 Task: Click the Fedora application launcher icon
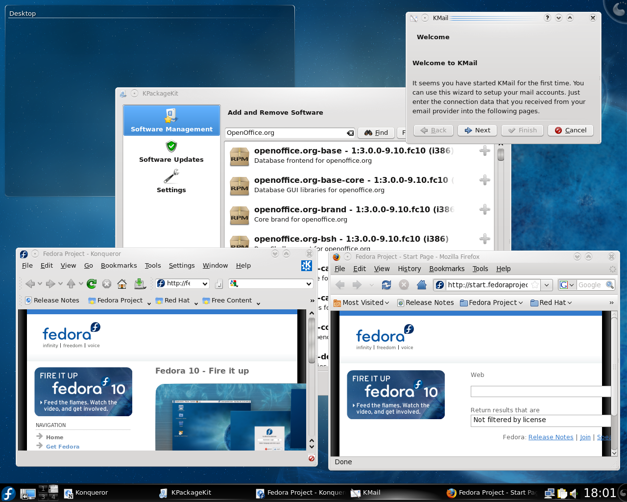pos(8,493)
